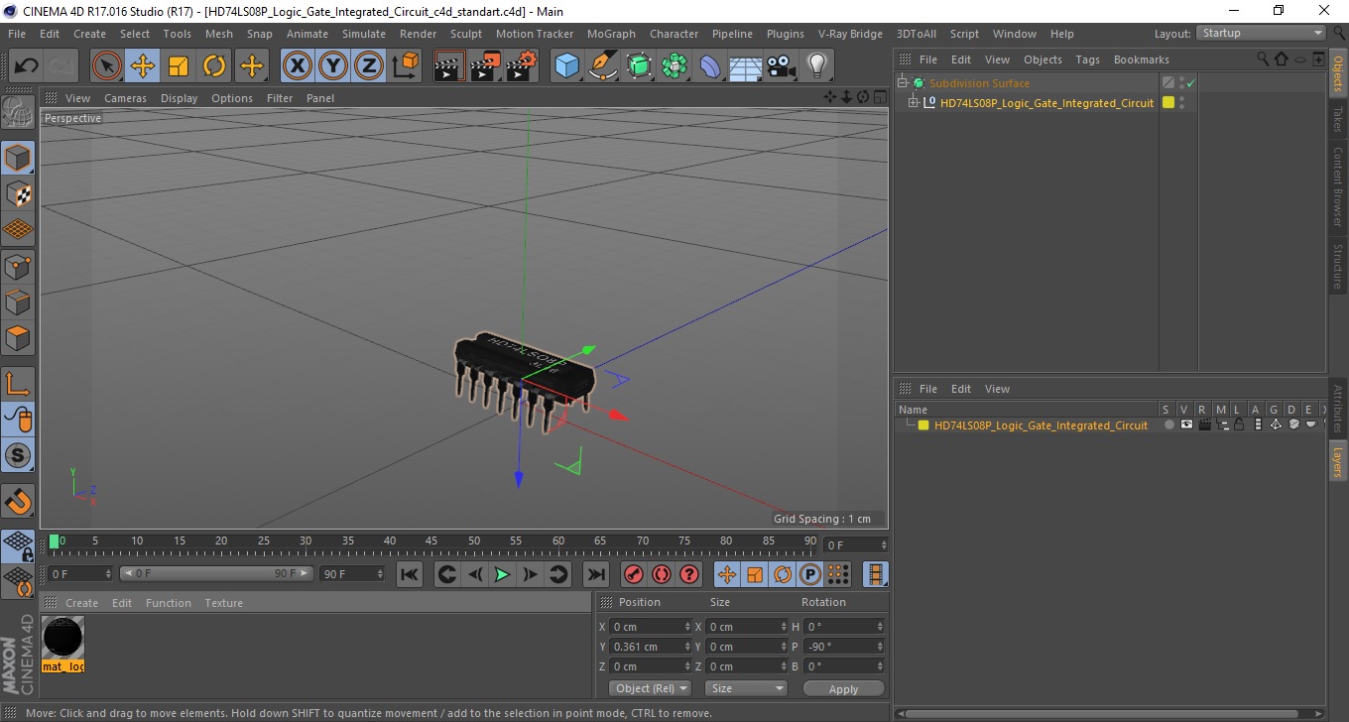This screenshot has height=722, width=1349.
Task: Switch to Polygons mode
Action: pyautogui.click(x=18, y=337)
